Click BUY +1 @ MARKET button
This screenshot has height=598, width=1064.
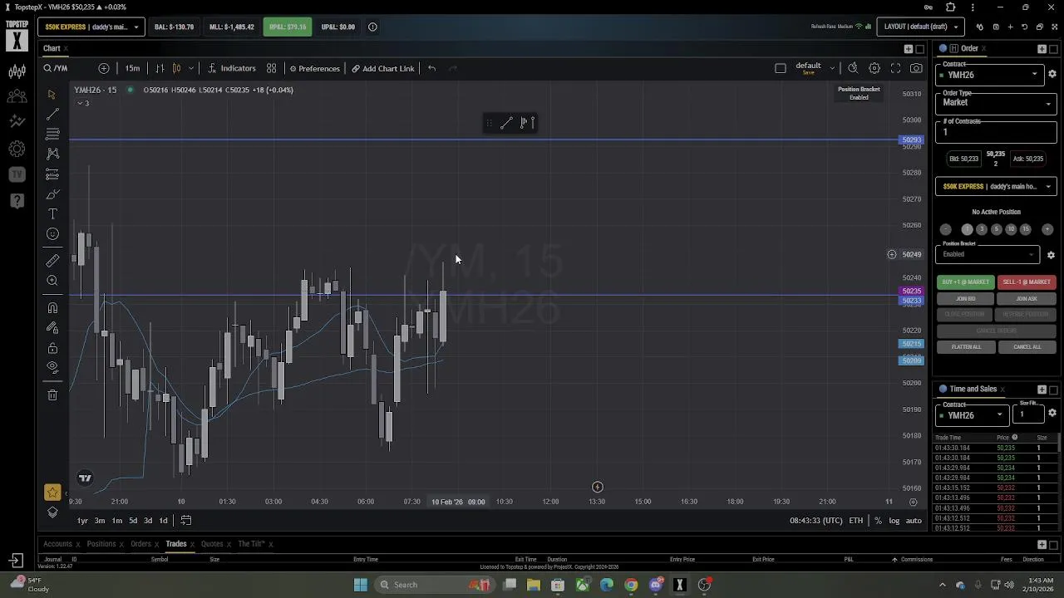(966, 282)
